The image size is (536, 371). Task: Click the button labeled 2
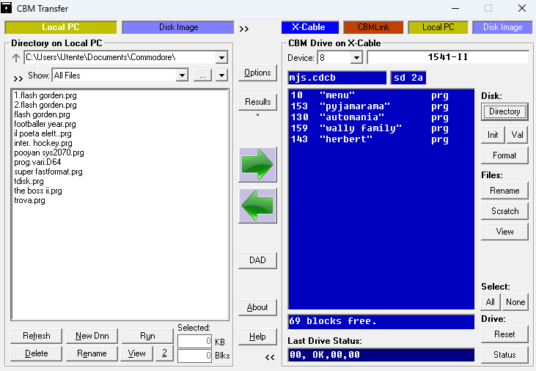pos(164,353)
